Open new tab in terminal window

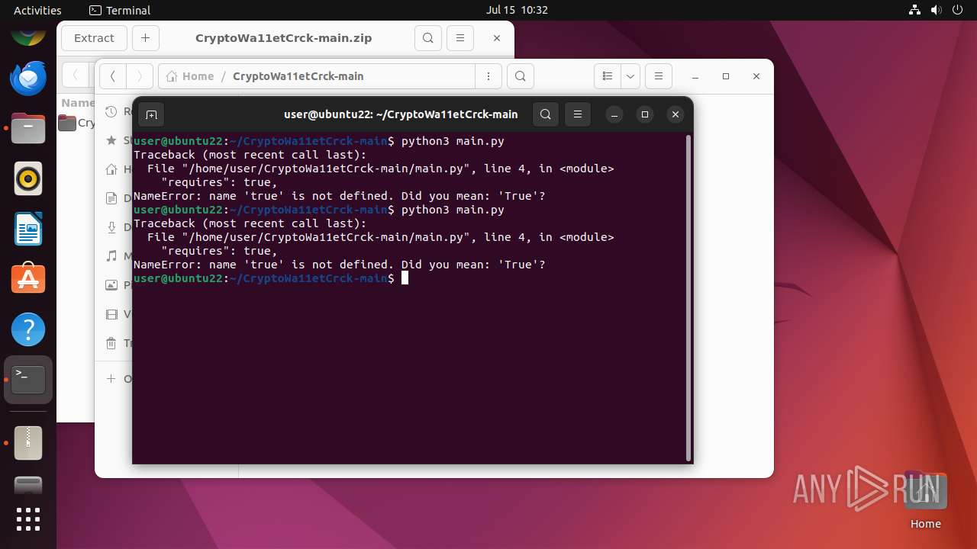151,114
